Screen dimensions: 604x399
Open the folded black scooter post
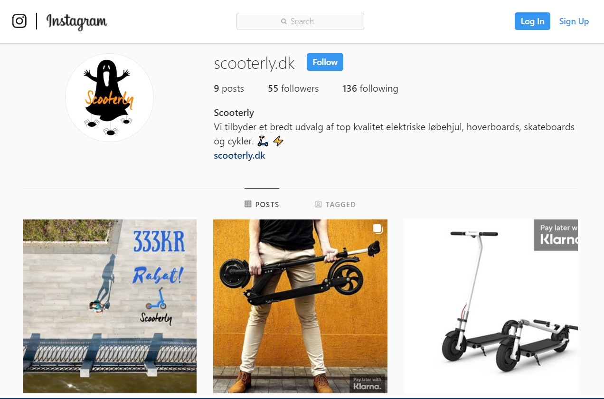pyautogui.click(x=300, y=306)
